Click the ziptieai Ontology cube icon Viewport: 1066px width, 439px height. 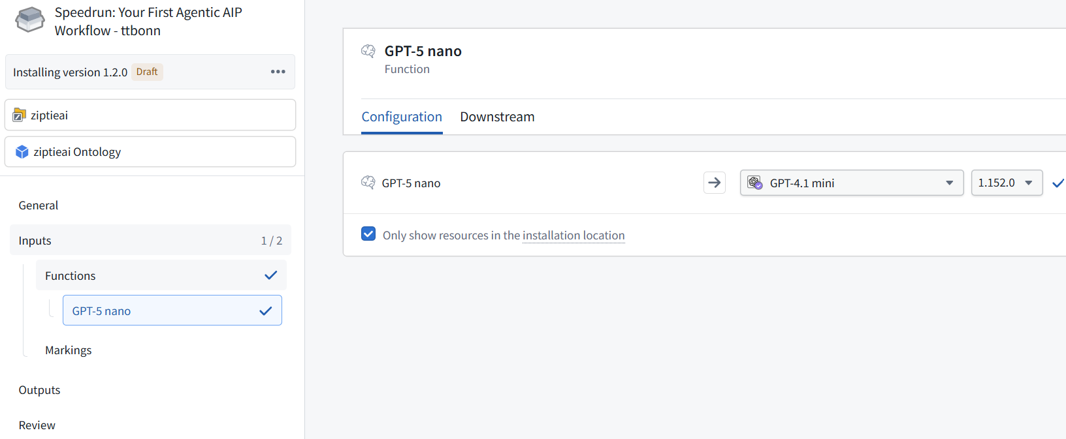[x=22, y=152]
